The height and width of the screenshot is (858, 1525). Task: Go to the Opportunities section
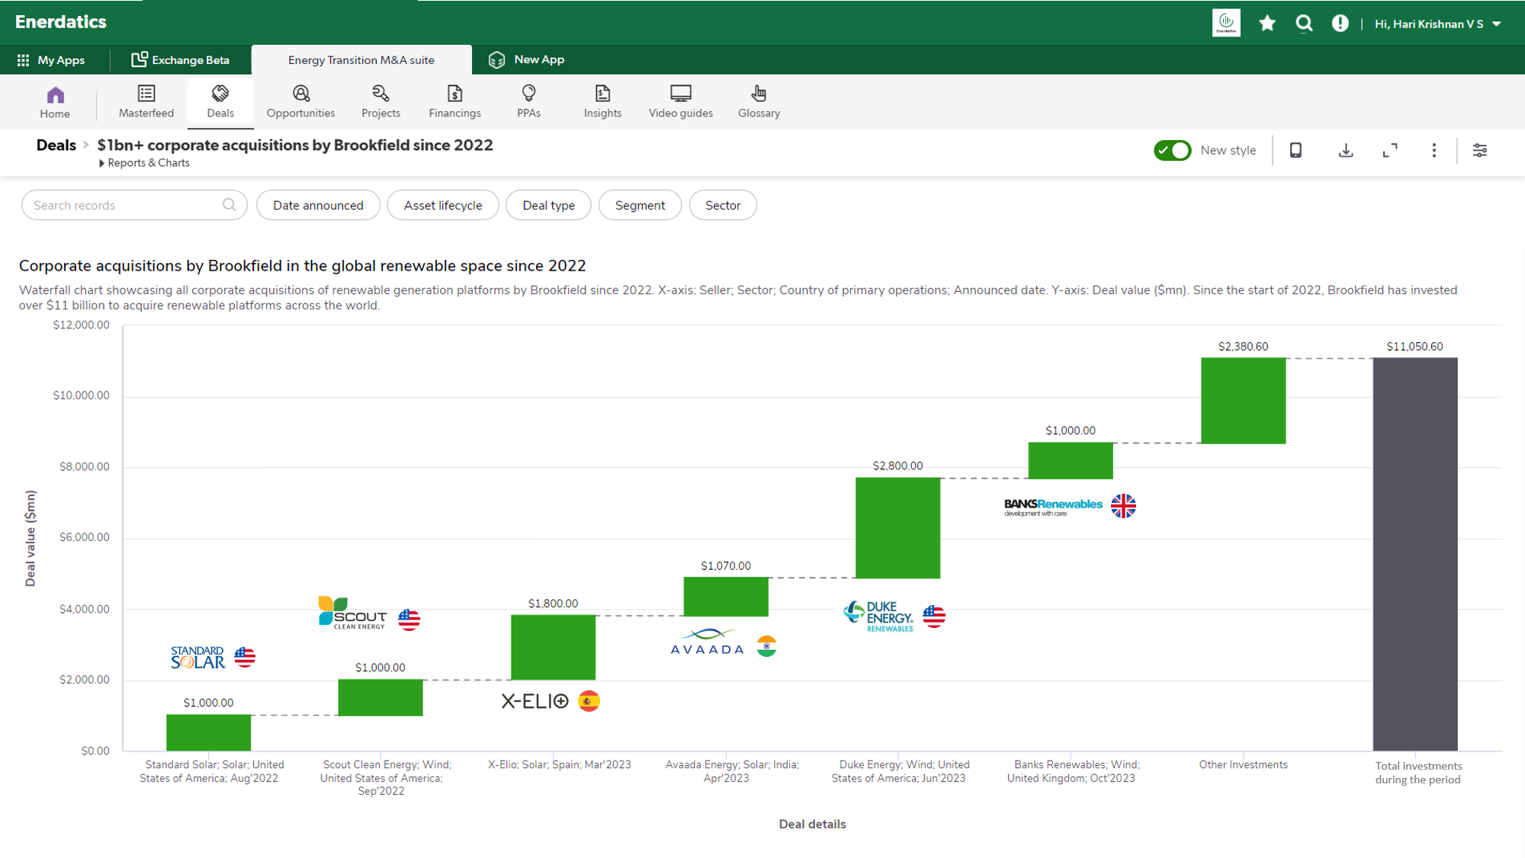[300, 101]
